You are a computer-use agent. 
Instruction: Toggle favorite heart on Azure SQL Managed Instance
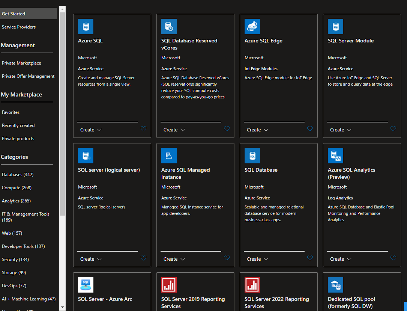pos(227,258)
